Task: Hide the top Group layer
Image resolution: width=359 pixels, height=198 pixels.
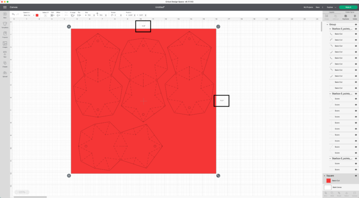Action: pyautogui.click(x=356, y=24)
